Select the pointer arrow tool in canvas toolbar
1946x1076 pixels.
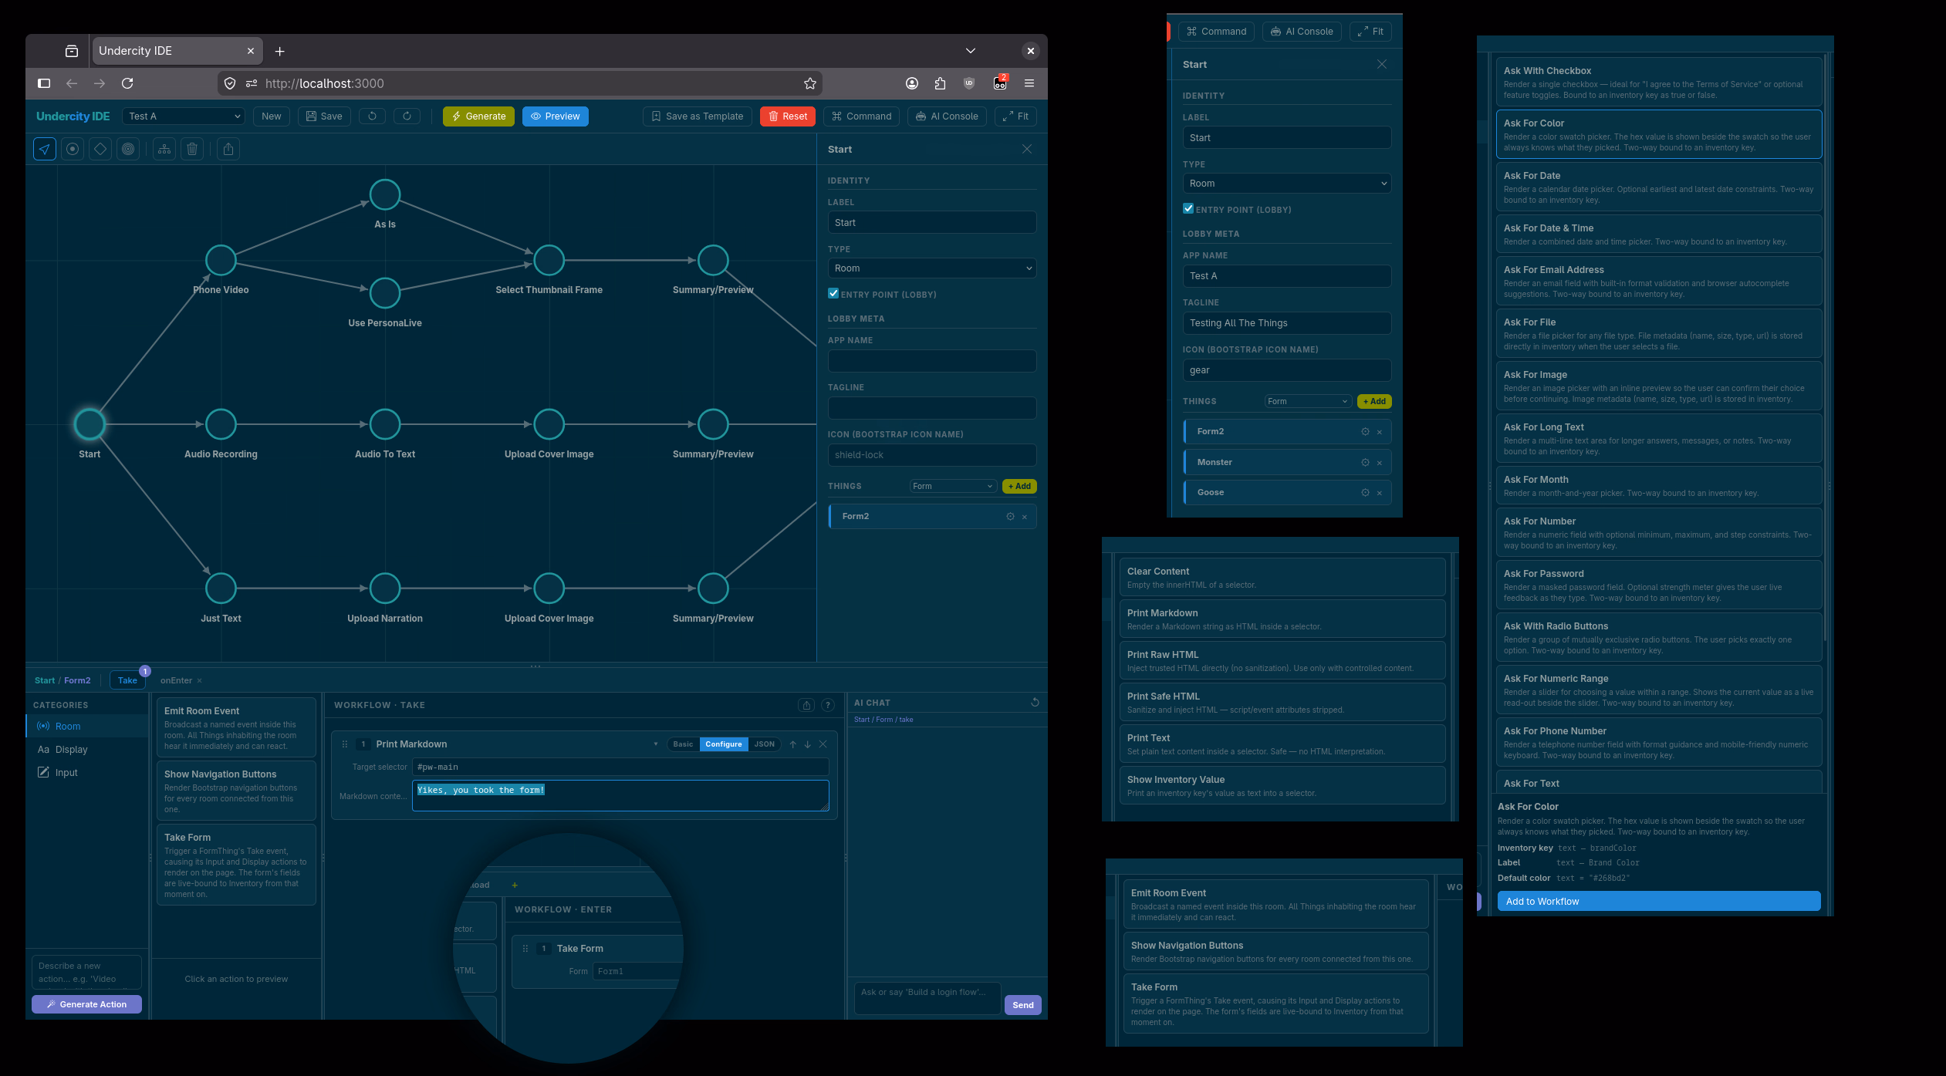click(45, 150)
